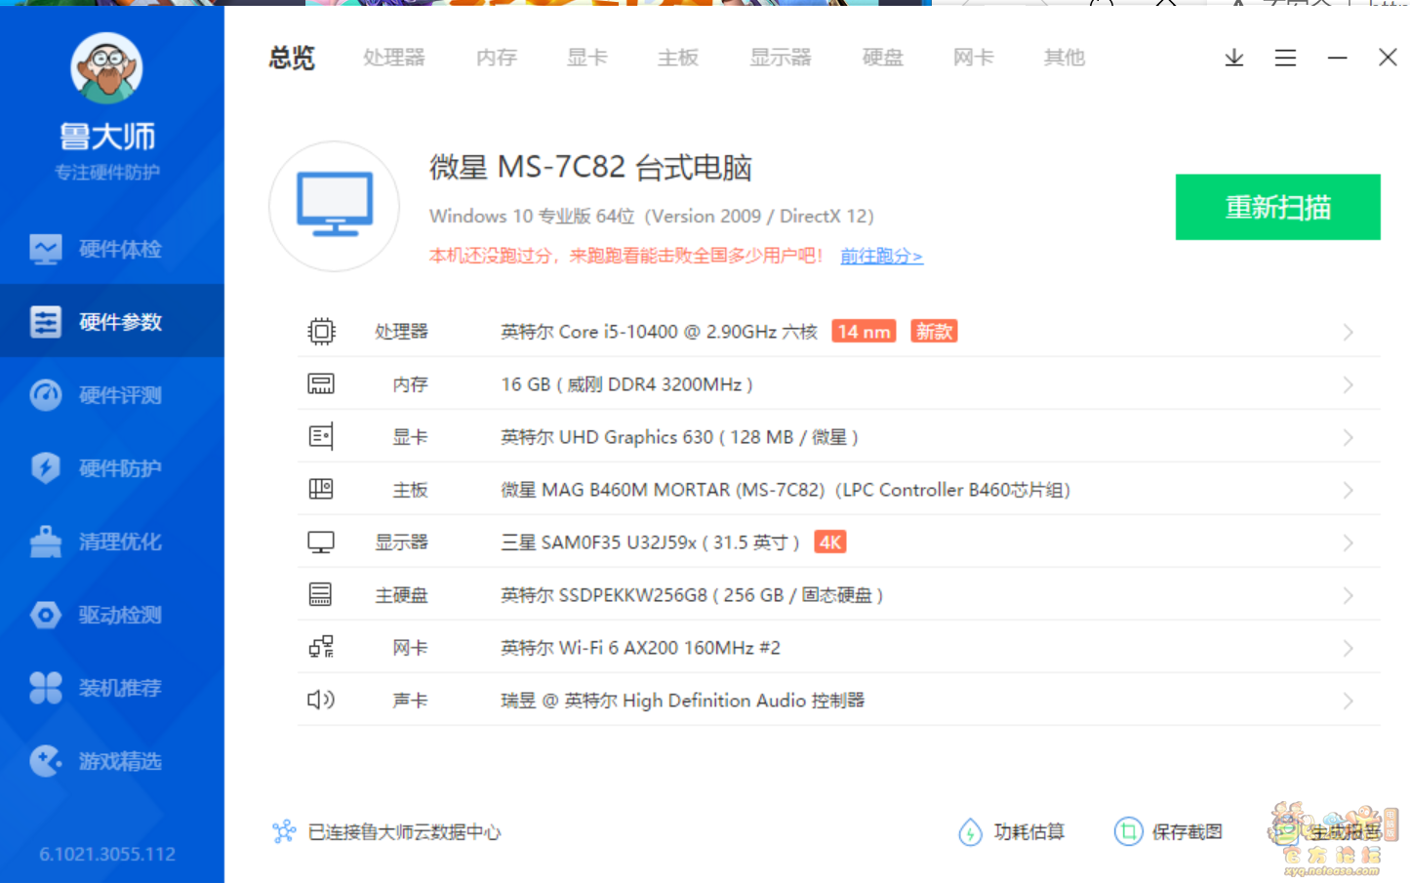Expand the 主硬盘 row chevron
1410x883 pixels.
coord(1348,595)
